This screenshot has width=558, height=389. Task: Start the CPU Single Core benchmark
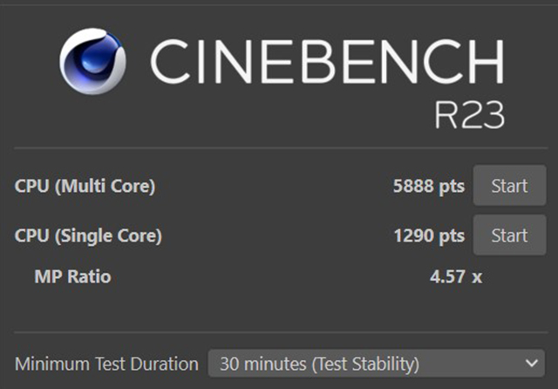(509, 235)
